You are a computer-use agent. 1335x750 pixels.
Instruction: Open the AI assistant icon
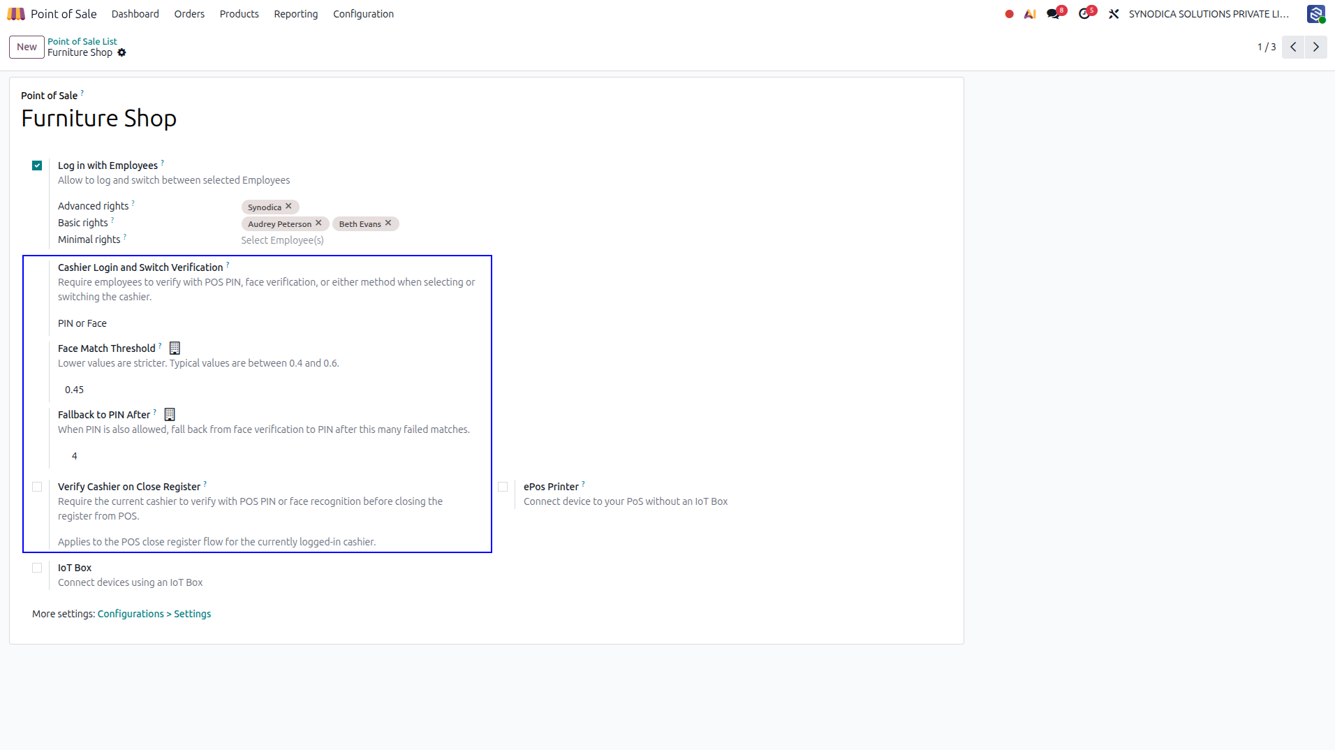point(1030,14)
